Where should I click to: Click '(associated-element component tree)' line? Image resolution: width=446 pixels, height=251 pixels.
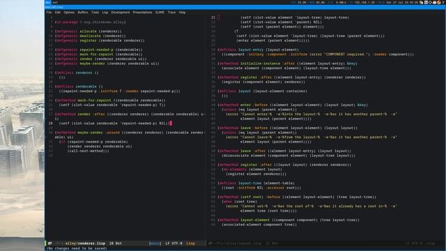tap(259, 225)
